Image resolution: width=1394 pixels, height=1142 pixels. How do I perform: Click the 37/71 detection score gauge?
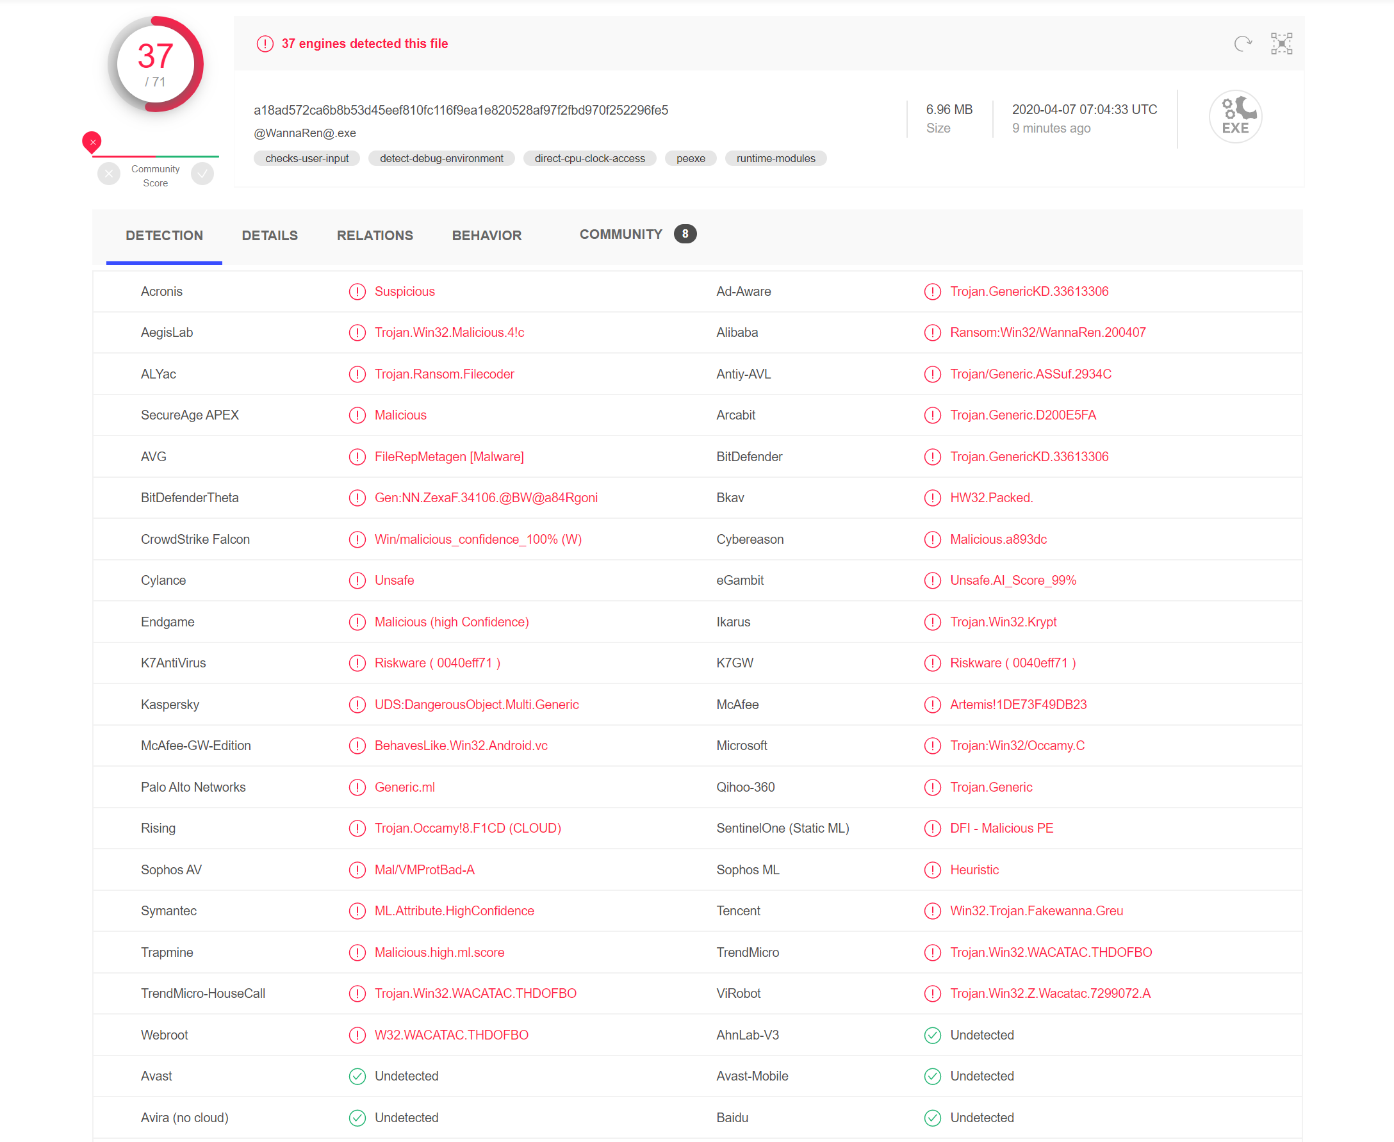point(155,65)
